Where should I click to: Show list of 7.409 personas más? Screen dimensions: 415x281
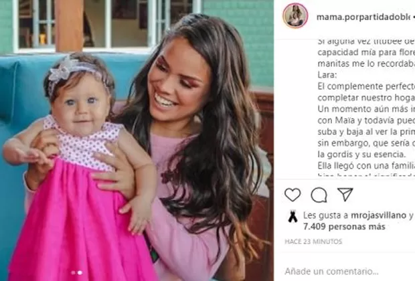point(344,227)
